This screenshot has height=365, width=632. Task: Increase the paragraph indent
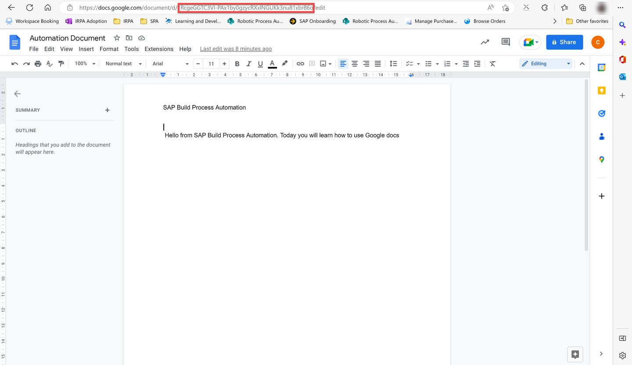[x=478, y=64]
